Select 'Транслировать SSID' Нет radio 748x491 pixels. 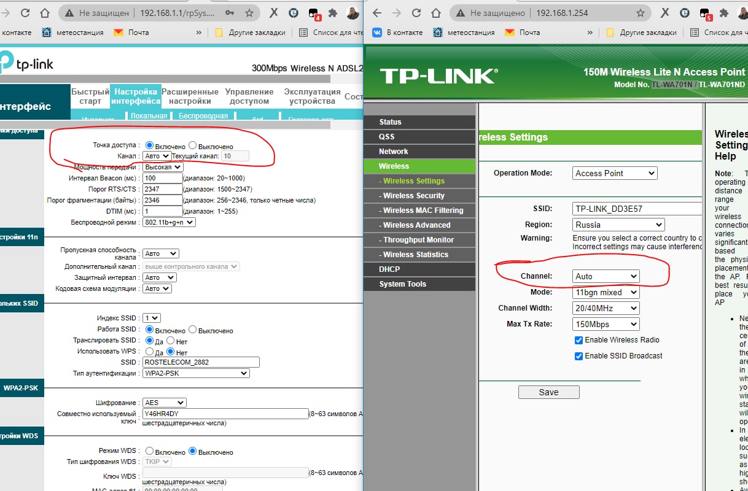pos(170,341)
